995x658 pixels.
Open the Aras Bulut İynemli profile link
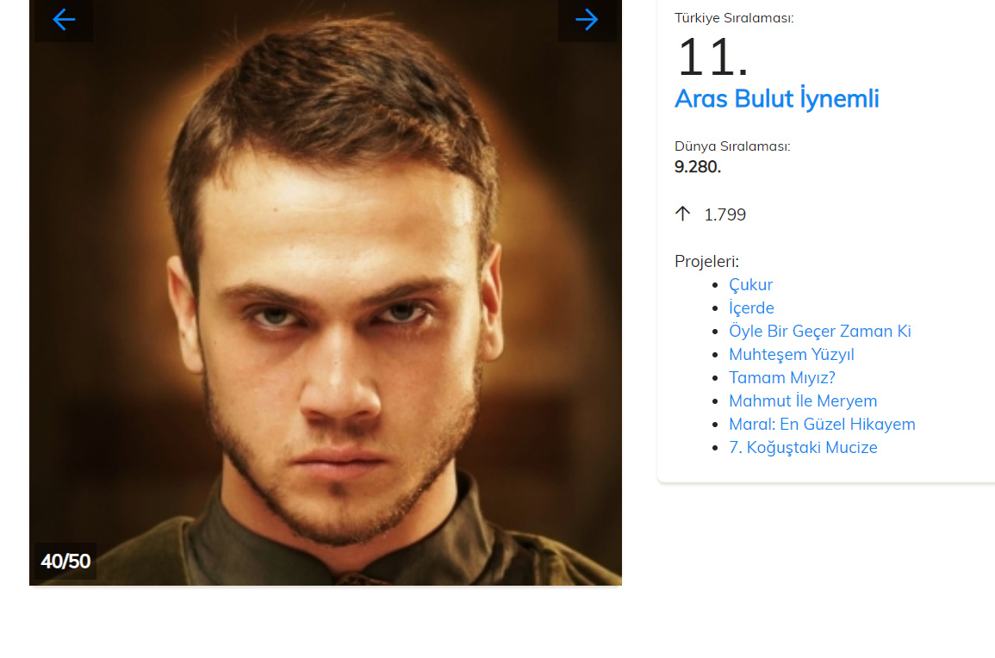[776, 99]
